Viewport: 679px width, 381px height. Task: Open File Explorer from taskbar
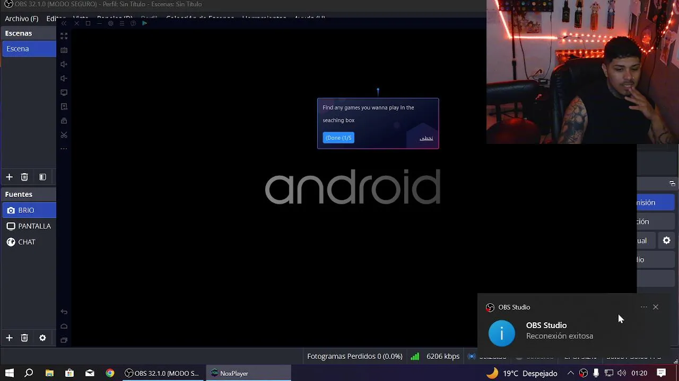tap(49, 373)
